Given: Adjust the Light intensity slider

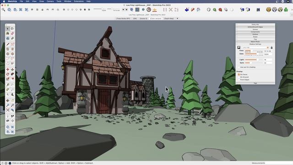Looking at the screenshot, I should point(254,60).
